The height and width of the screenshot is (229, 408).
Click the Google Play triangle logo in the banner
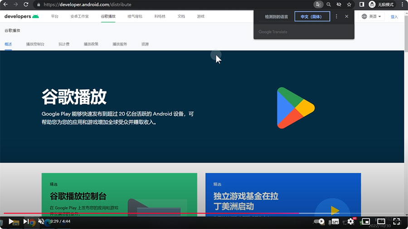[x=296, y=108]
